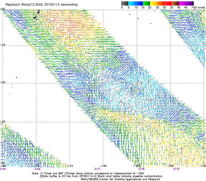Click the '-180' longitude label

tap(3, 166)
